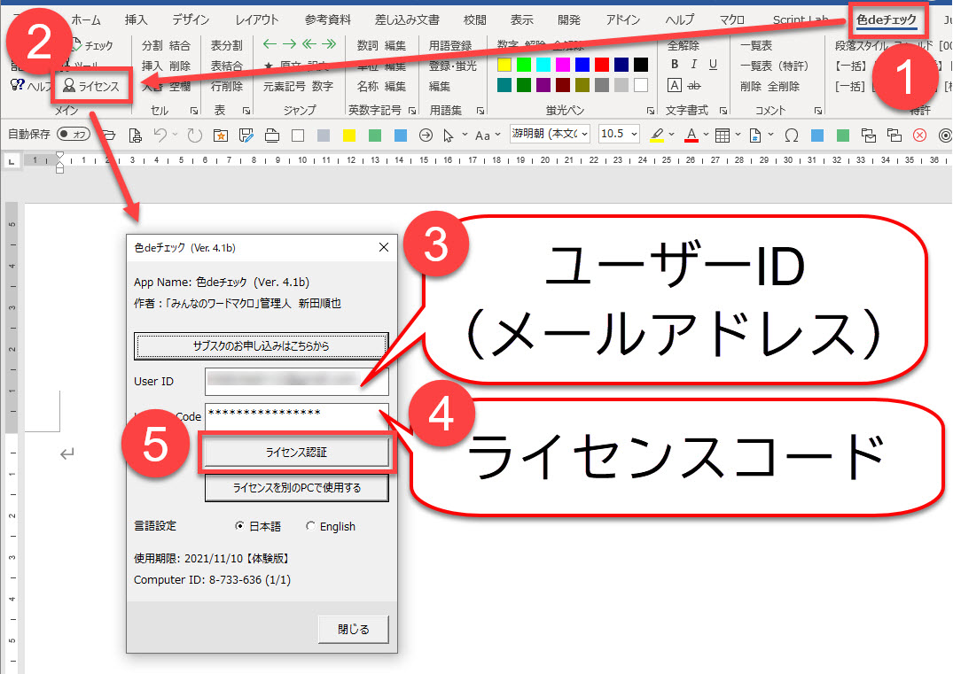This screenshot has width=953, height=674.
Task: Click the green right arrow jump icon
Action: point(290,44)
